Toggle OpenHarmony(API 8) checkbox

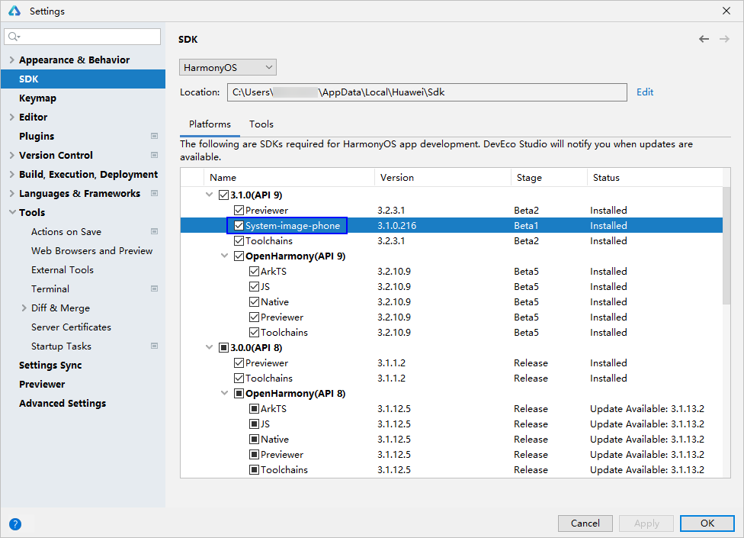pyautogui.click(x=239, y=394)
